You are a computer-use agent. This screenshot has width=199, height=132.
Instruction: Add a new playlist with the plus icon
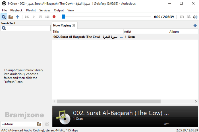pyautogui.click(x=195, y=25)
